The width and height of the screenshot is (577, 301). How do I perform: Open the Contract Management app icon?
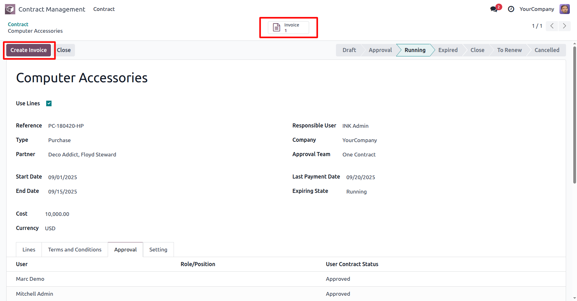[x=10, y=9]
